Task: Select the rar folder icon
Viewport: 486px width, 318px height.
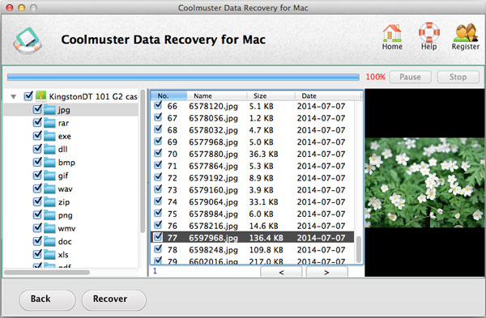Action: click(49, 123)
